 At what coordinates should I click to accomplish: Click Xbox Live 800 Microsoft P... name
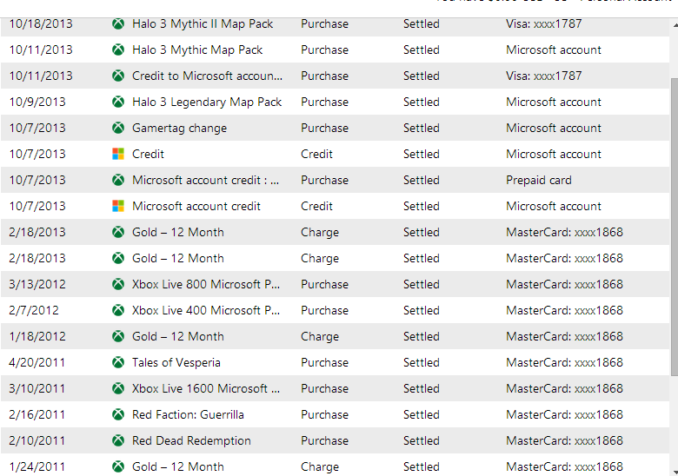click(x=206, y=284)
